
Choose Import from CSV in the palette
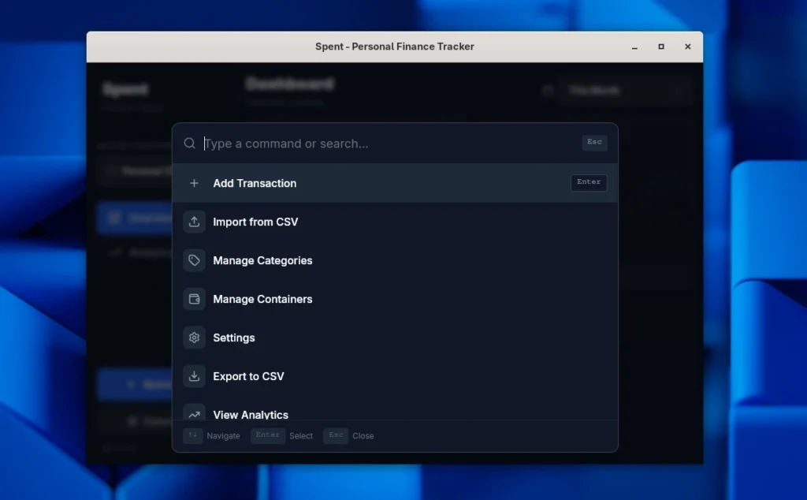[x=255, y=222]
